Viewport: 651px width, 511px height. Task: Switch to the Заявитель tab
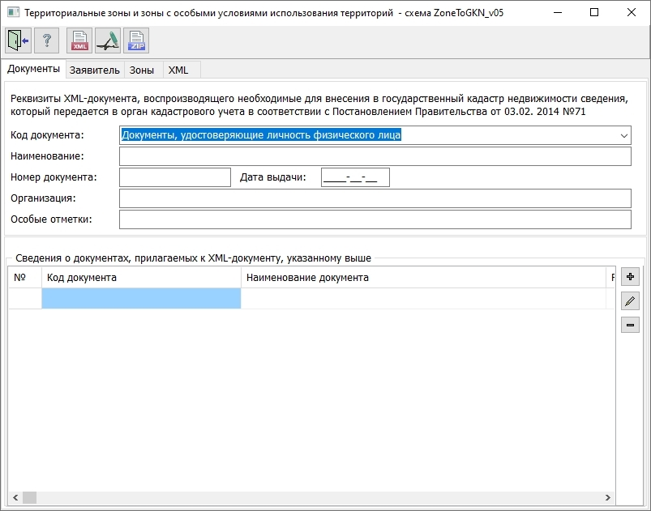pyautogui.click(x=95, y=70)
